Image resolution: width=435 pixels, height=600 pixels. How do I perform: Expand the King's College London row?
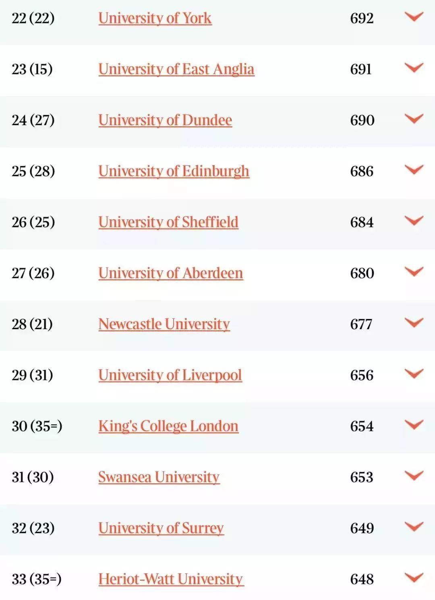(414, 425)
